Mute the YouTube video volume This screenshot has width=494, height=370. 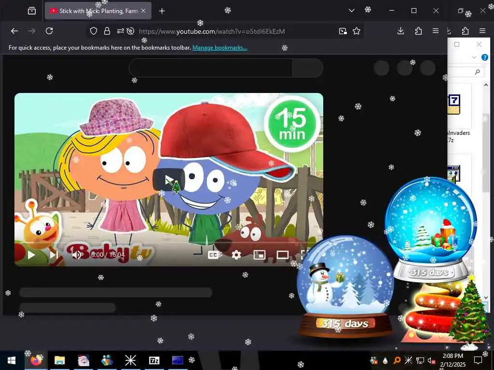click(x=77, y=255)
